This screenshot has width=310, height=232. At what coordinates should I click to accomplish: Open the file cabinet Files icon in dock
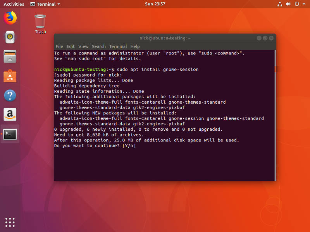[x=10, y=56]
